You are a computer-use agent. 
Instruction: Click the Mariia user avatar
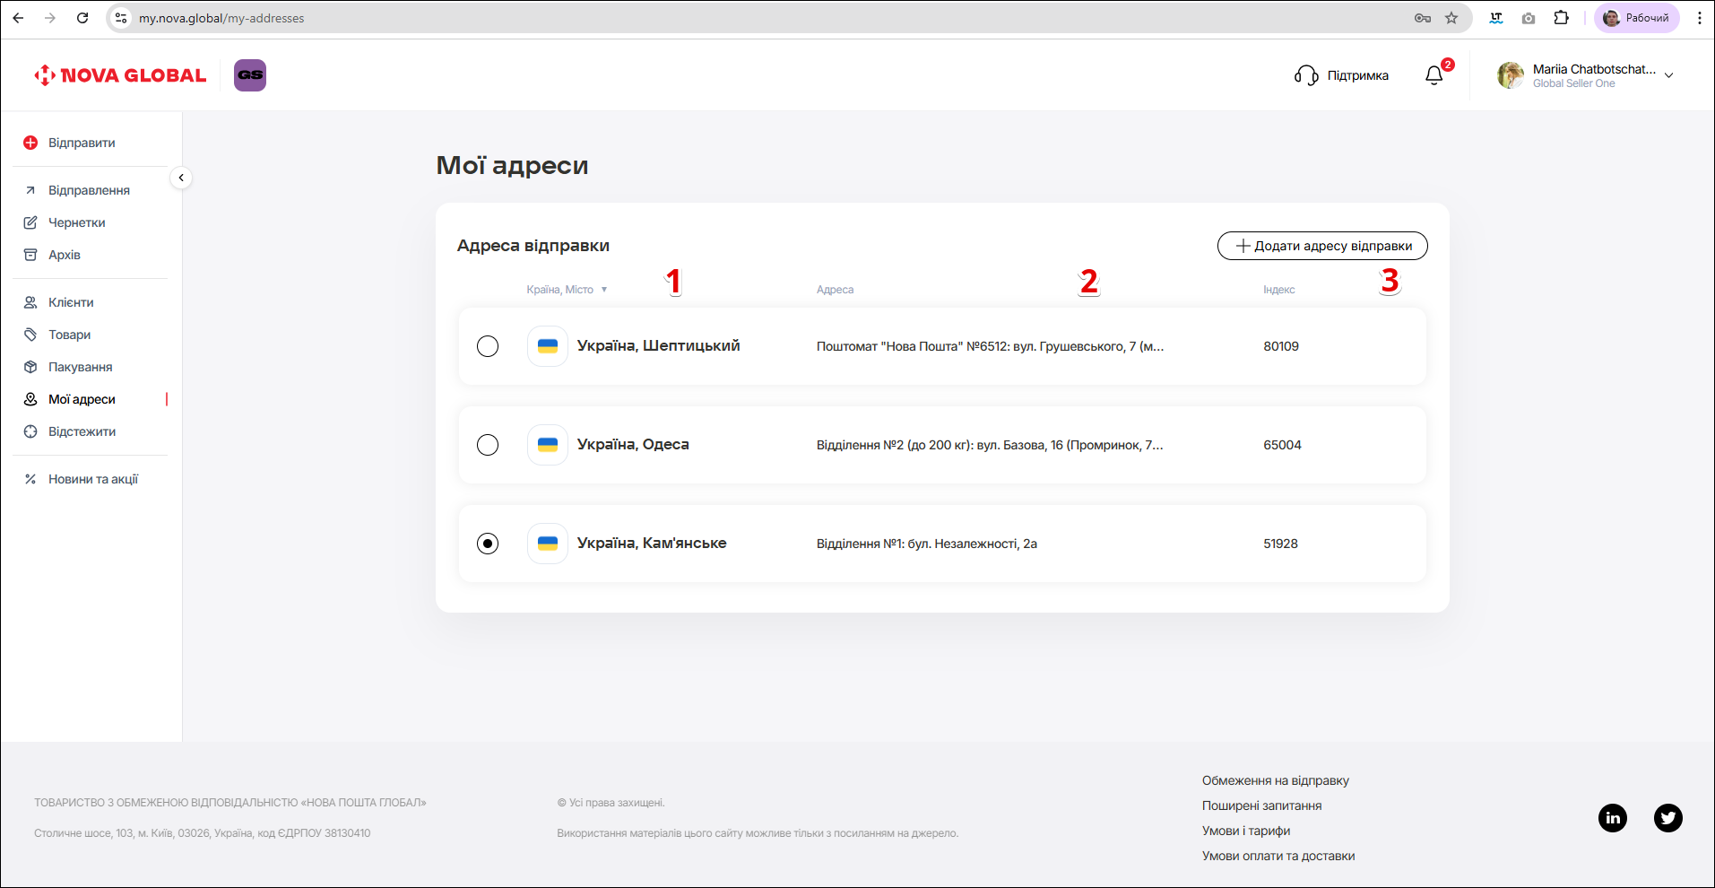coord(1511,75)
